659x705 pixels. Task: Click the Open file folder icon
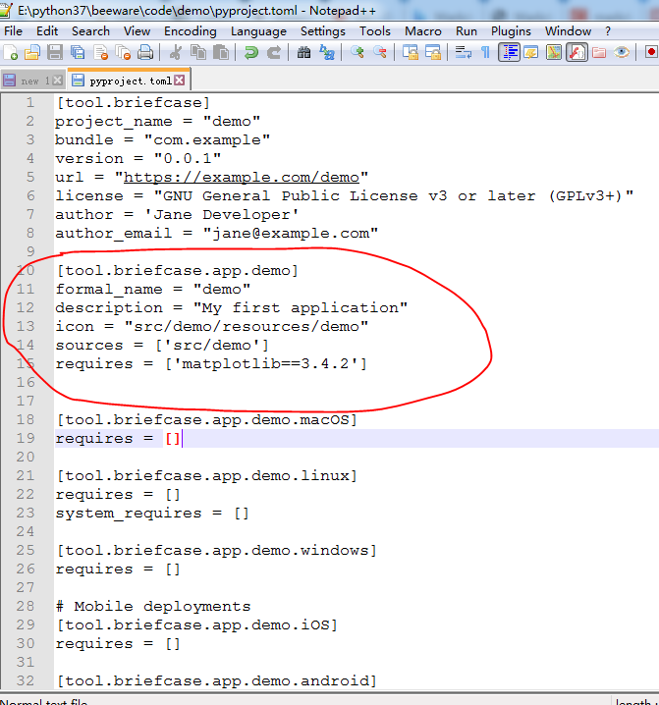32,53
